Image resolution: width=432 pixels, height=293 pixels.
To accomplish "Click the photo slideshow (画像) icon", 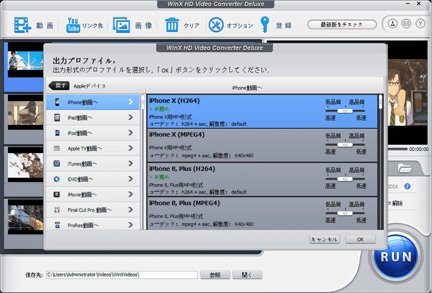I will tap(121, 25).
